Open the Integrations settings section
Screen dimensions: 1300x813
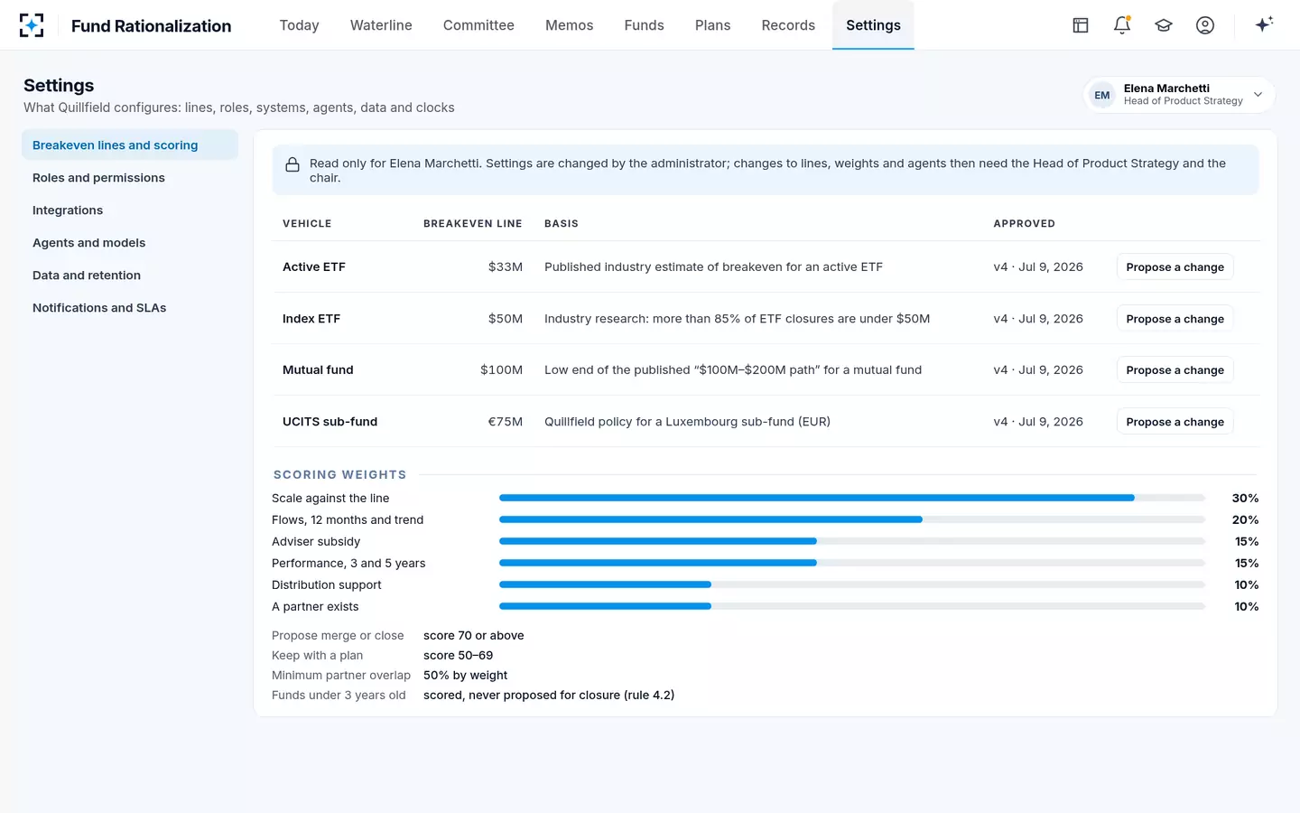pyautogui.click(x=130, y=210)
